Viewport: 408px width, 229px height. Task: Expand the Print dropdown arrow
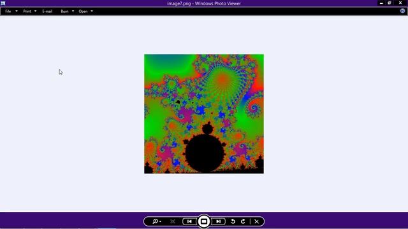pyautogui.click(x=36, y=11)
